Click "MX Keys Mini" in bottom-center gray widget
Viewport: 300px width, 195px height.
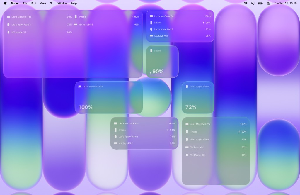[x=125, y=143]
